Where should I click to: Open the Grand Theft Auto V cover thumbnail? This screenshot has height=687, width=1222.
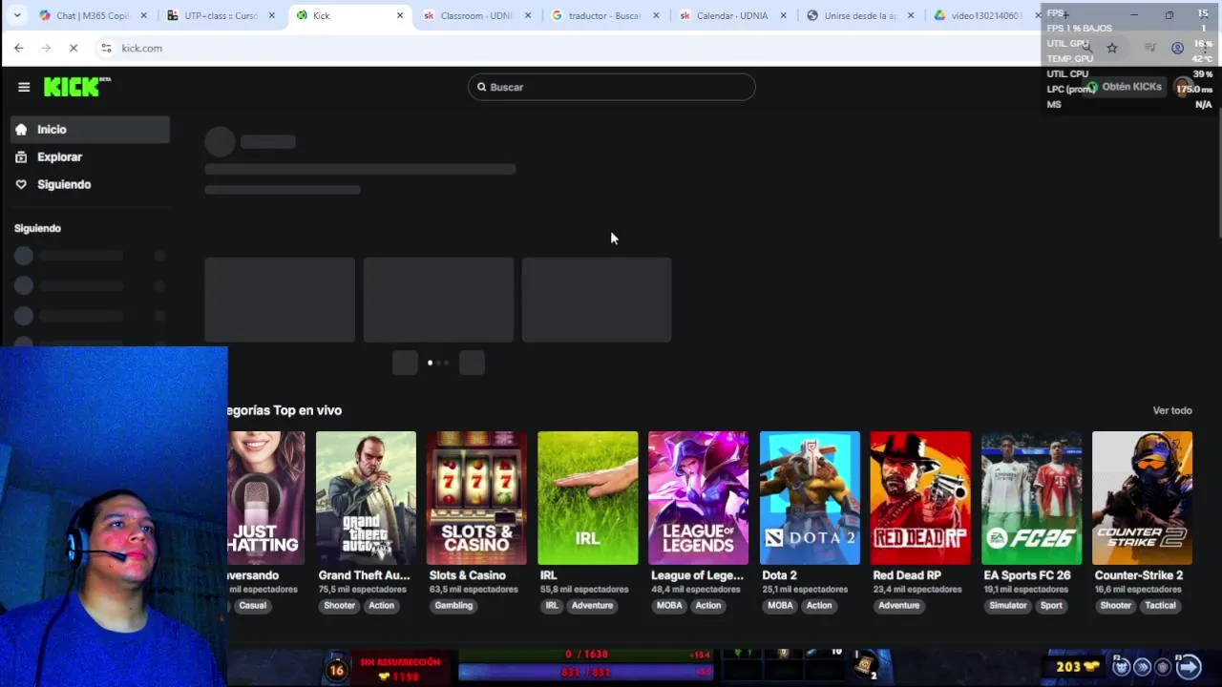click(366, 498)
